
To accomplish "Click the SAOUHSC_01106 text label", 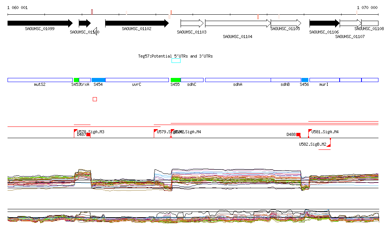I will (324, 32).
